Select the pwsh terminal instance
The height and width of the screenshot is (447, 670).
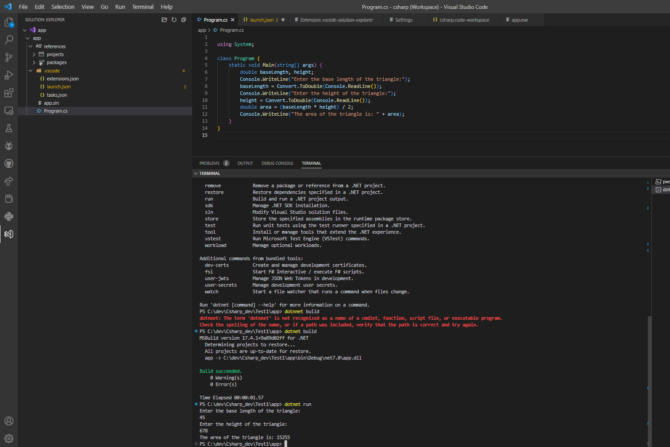(x=662, y=182)
